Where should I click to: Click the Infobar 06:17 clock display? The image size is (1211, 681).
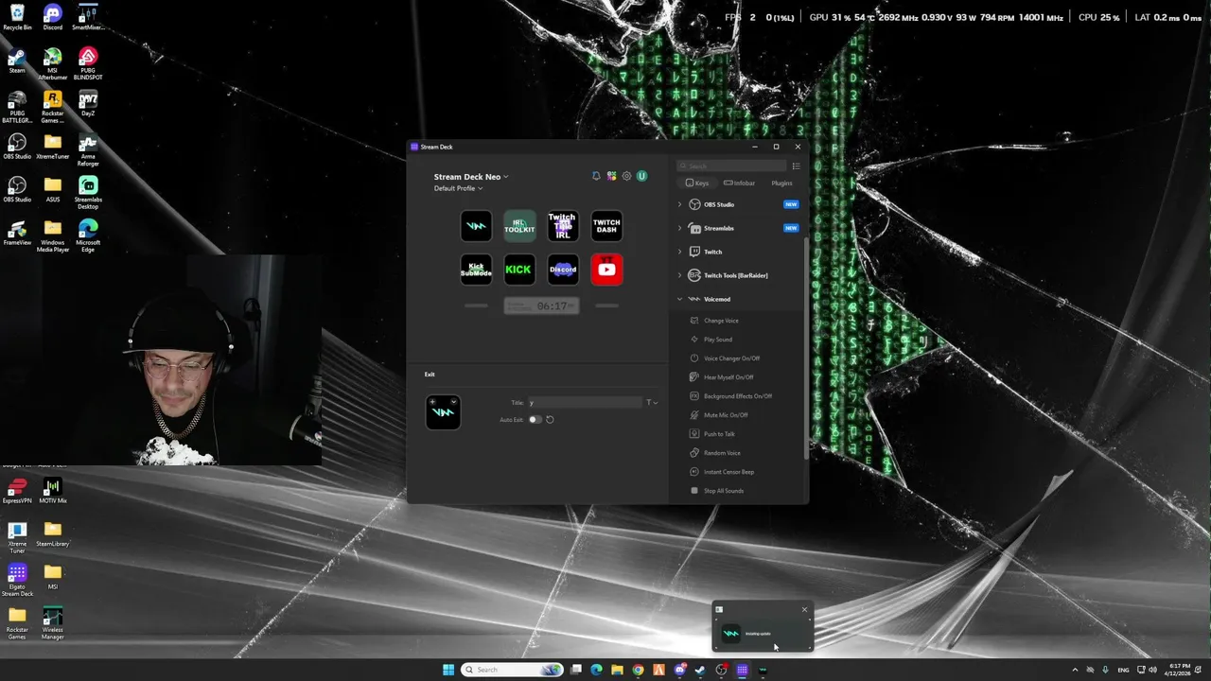tap(541, 306)
